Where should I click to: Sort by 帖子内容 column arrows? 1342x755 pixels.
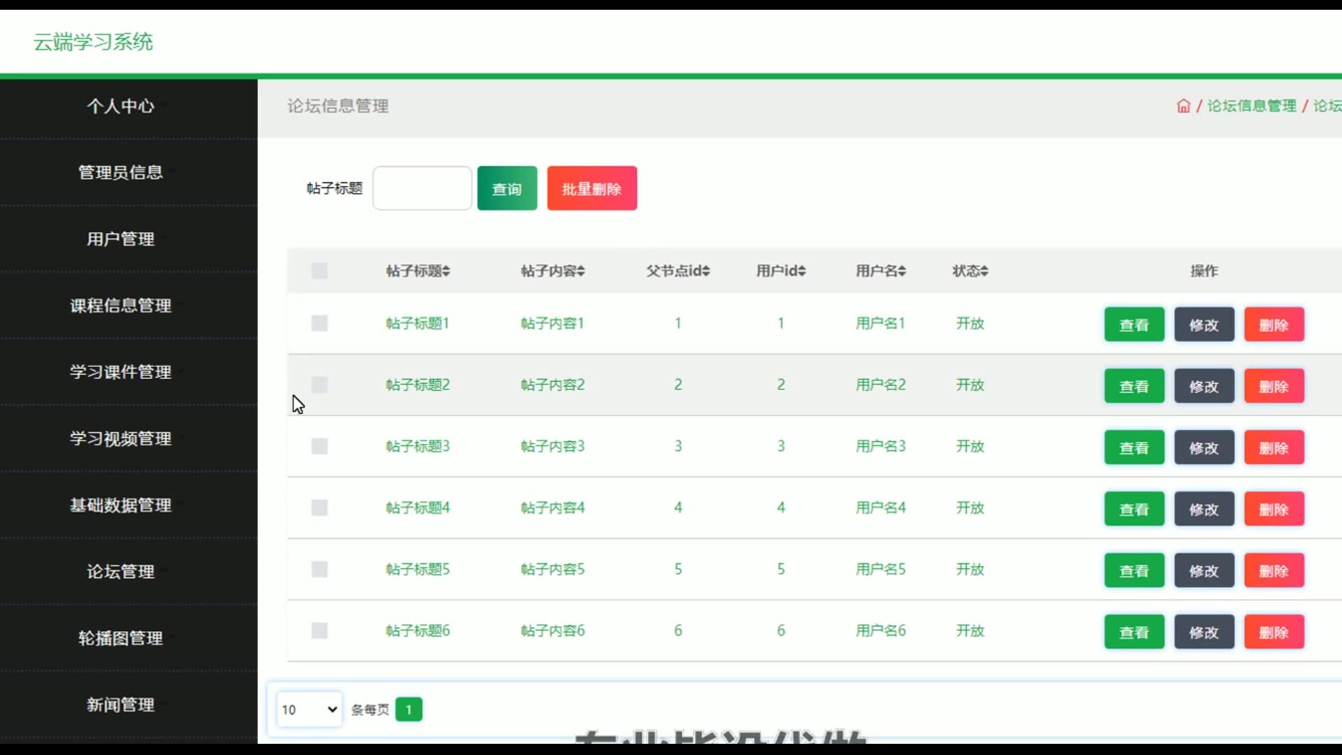(x=581, y=271)
